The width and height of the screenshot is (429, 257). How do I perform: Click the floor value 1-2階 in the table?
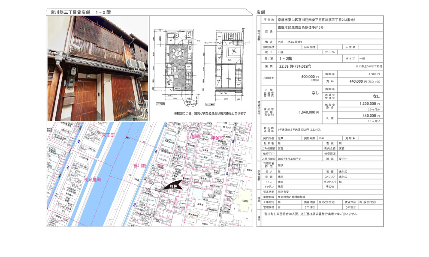(286, 59)
